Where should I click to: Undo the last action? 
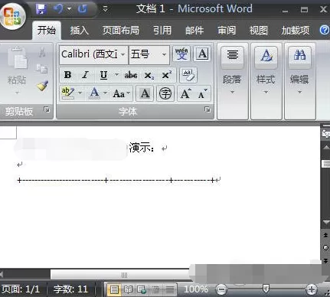[x=58, y=9]
